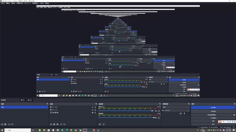
Task: Open virtual camera settings gear in the Controls panel
Action: [x=234, y=115]
